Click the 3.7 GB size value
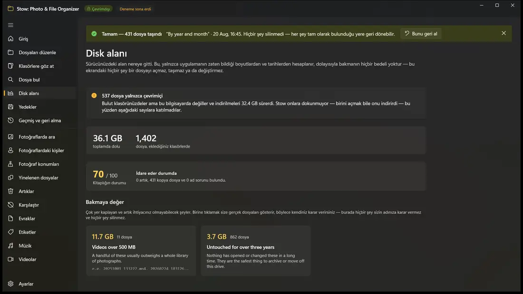The width and height of the screenshot is (523, 294). (x=216, y=237)
